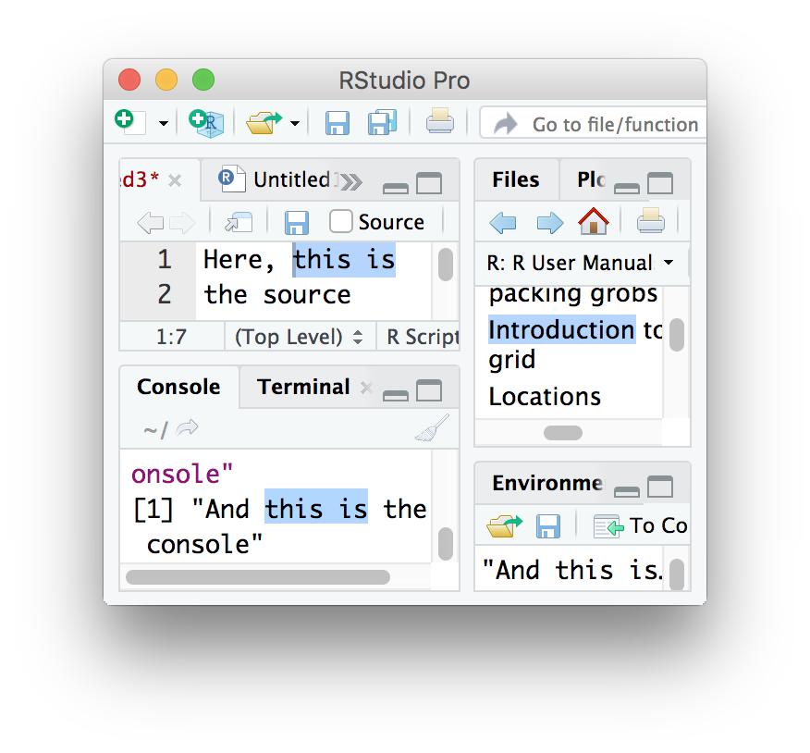Print the help topic
This screenshot has width=810, height=753.
(650, 221)
